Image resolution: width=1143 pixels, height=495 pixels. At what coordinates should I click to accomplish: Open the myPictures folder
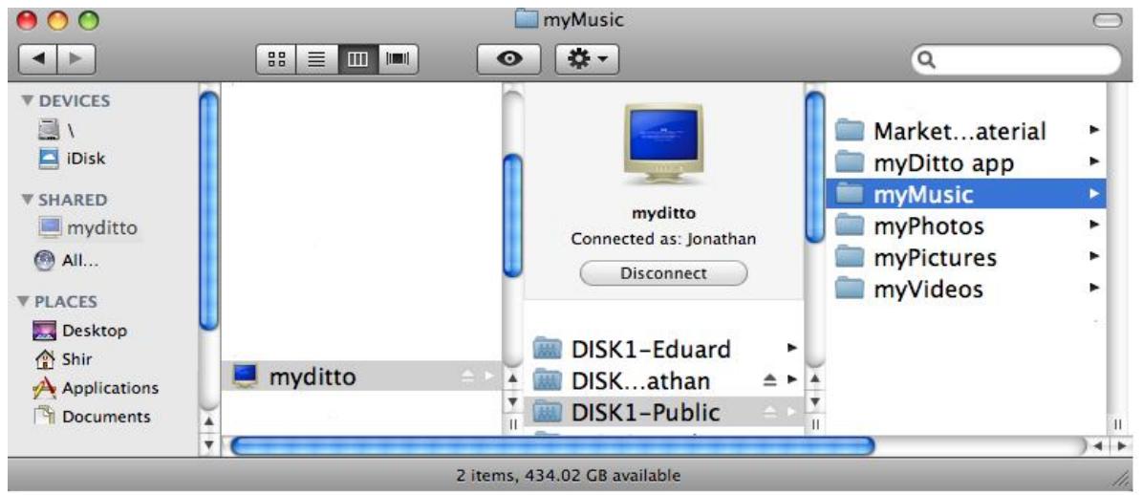click(966, 257)
